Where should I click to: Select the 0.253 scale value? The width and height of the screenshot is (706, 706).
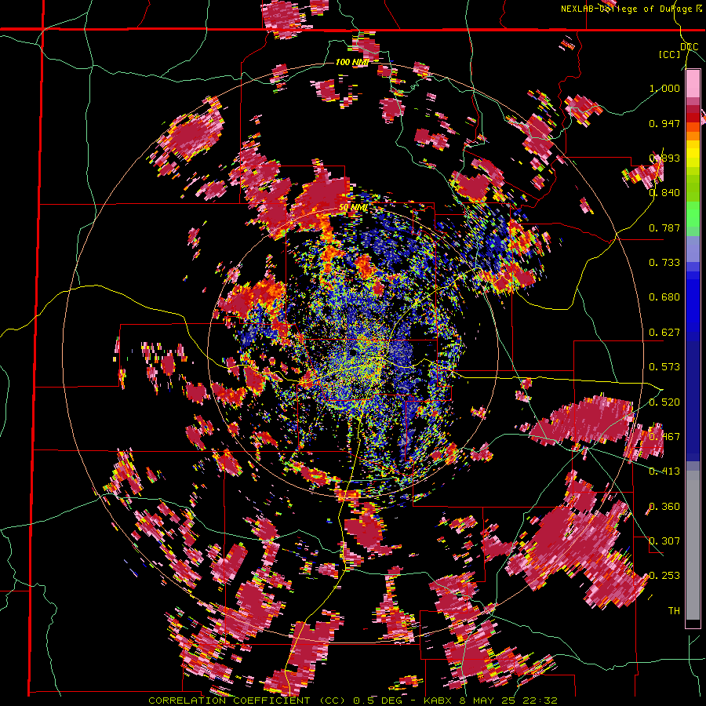click(x=664, y=576)
